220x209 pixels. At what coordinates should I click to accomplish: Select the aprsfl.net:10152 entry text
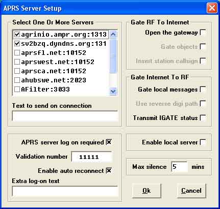(x=54, y=53)
